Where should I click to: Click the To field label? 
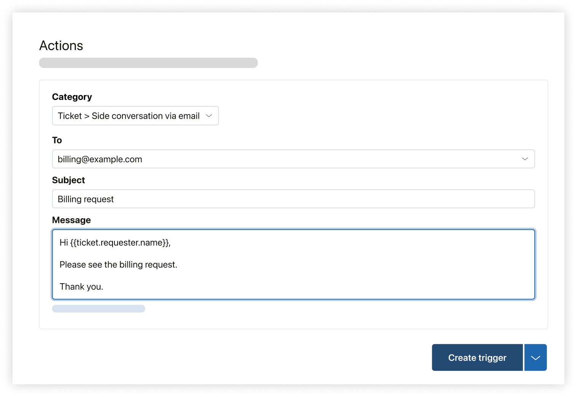coord(57,140)
